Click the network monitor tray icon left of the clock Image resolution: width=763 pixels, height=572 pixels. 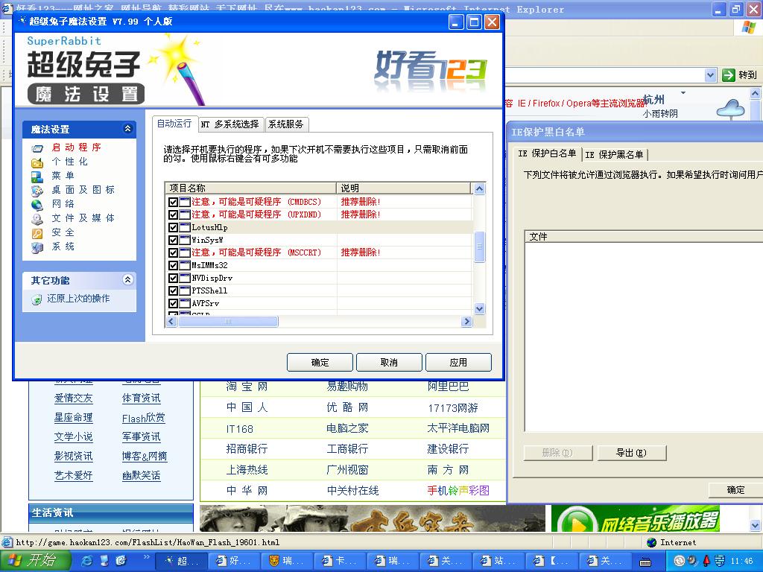[x=720, y=561]
